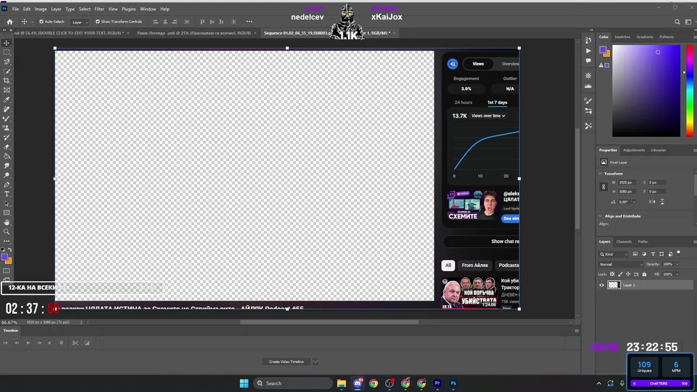Select the Crop tool
This screenshot has width=697, height=392.
7,81
